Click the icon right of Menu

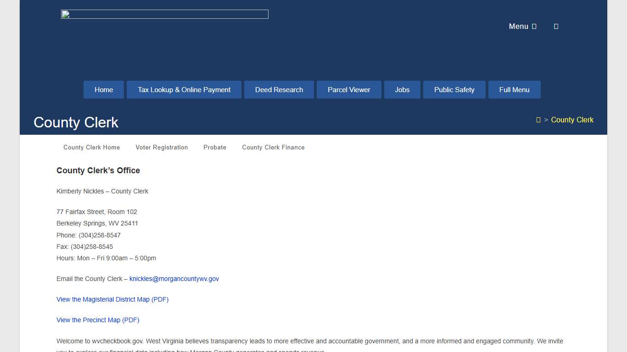pos(556,27)
